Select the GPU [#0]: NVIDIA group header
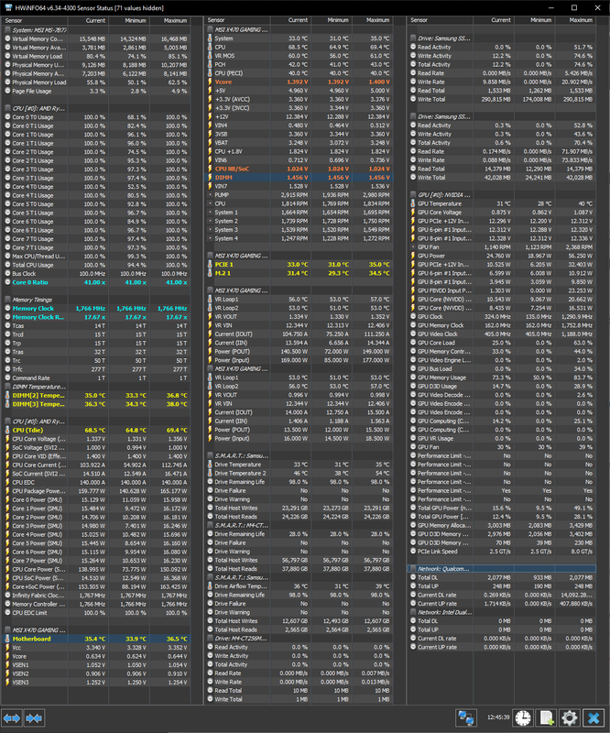Image resolution: width=610 pixels, height=733 pixels. pos(502,195)
